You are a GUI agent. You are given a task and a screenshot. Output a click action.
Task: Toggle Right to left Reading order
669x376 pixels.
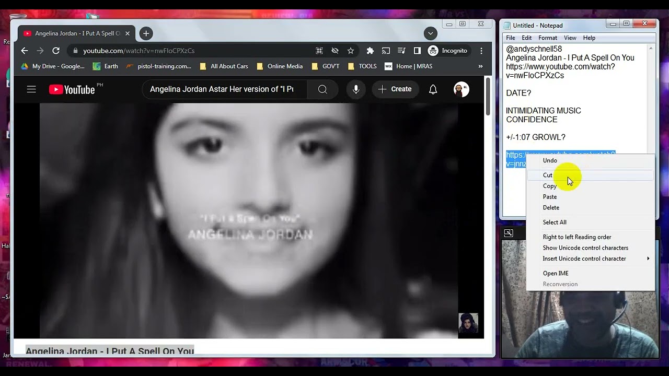point(591,237)
